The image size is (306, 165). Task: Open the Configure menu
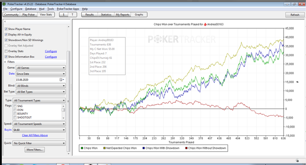[17, 9]
